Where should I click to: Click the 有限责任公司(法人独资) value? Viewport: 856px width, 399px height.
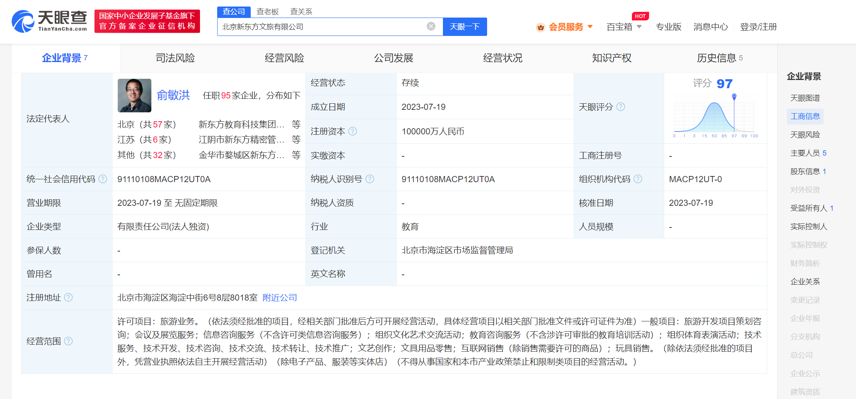click(163, 227)
